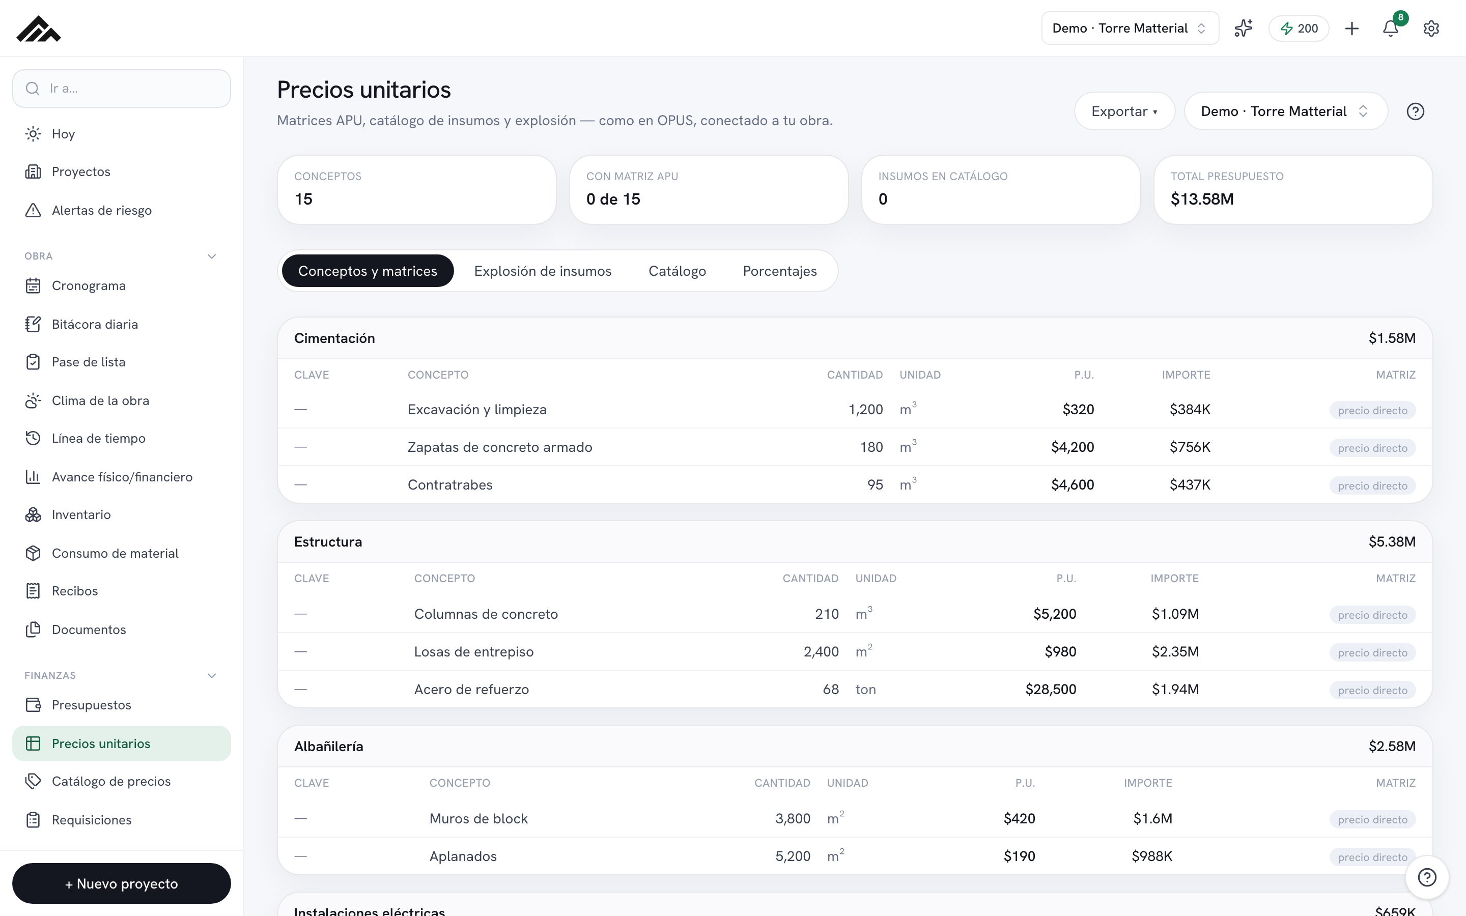
Task: Open the AI sparkles assistant icon
Action: pyautogui.click(x=1243, y=28)
